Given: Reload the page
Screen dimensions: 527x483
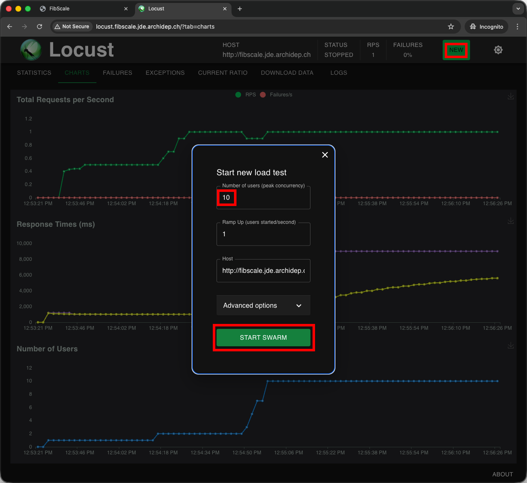Looking at the screenshot, I should point(39,27).
